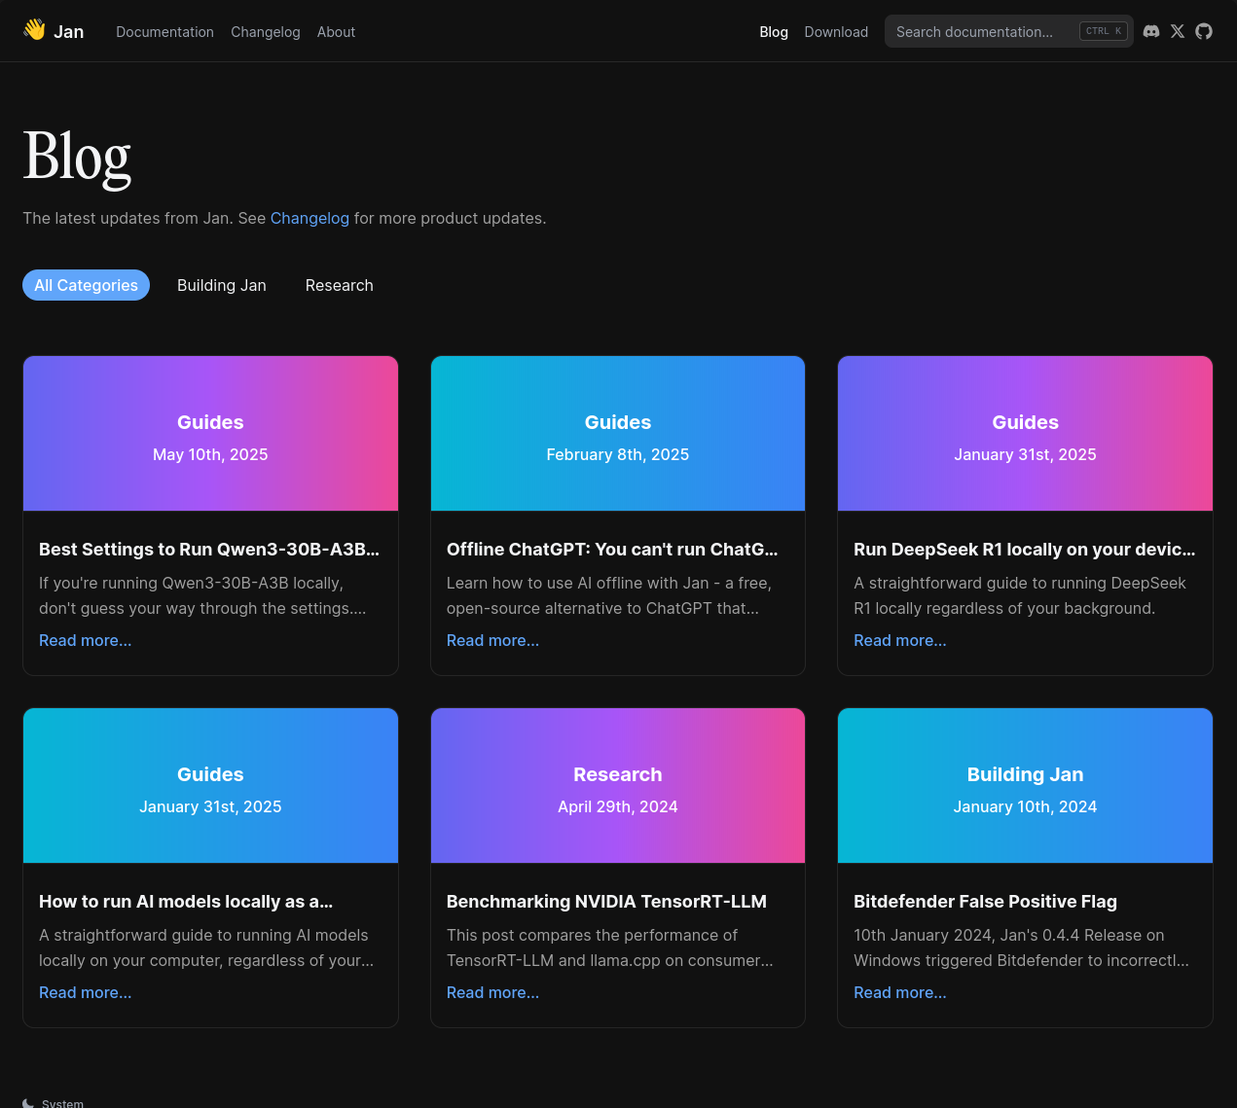Click the moon theme icon
This screenshot has width=1237, height=1108.
(x=28, y=1103)
